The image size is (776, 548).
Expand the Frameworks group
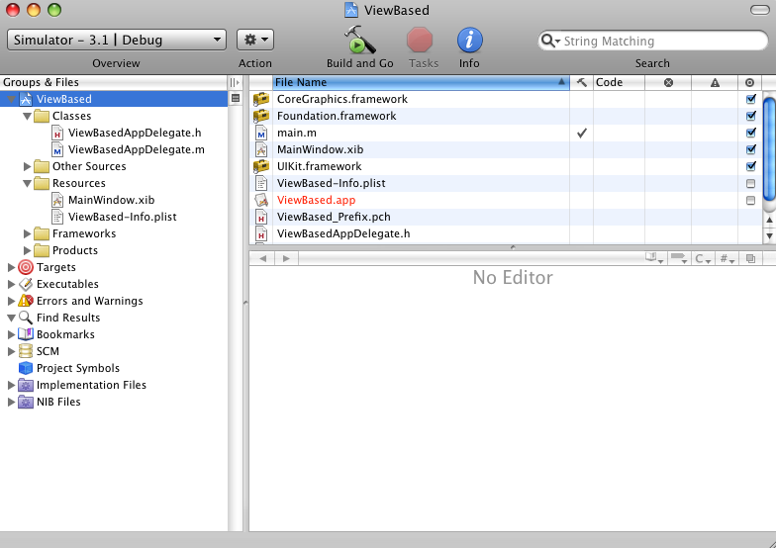click(28, 233)
